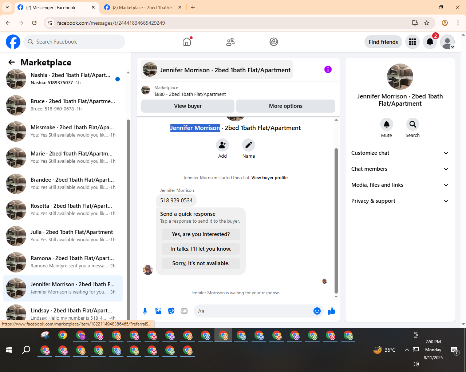Open a new Chrome tab

pos(193,7)
